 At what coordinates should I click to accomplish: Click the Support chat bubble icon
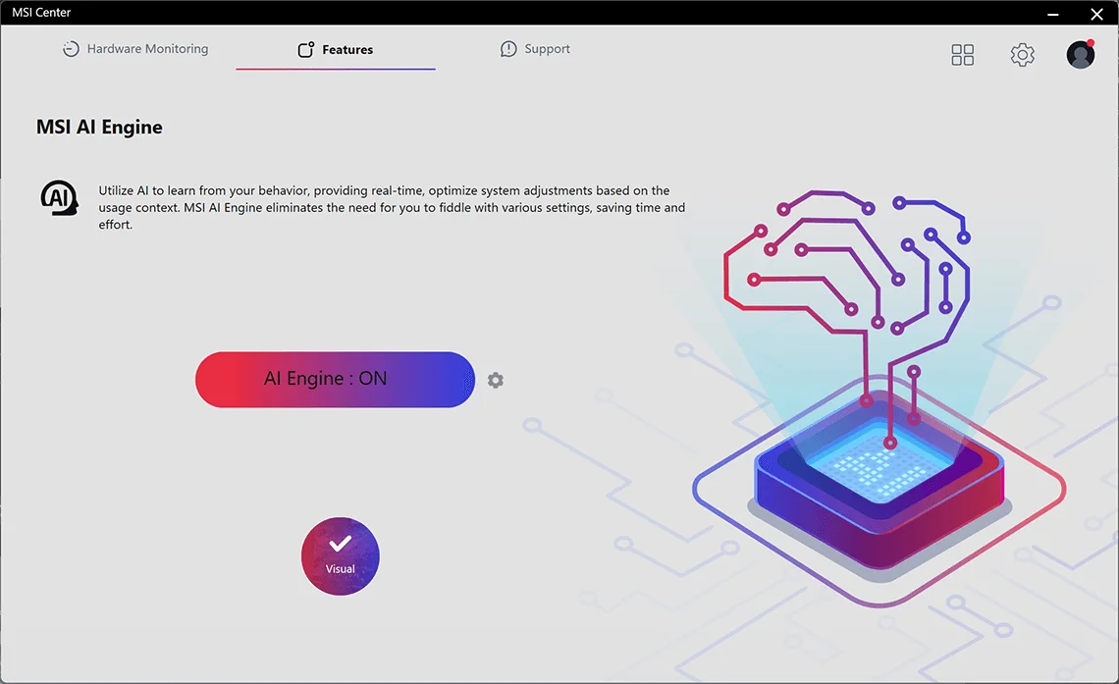(x=508, y=49)
